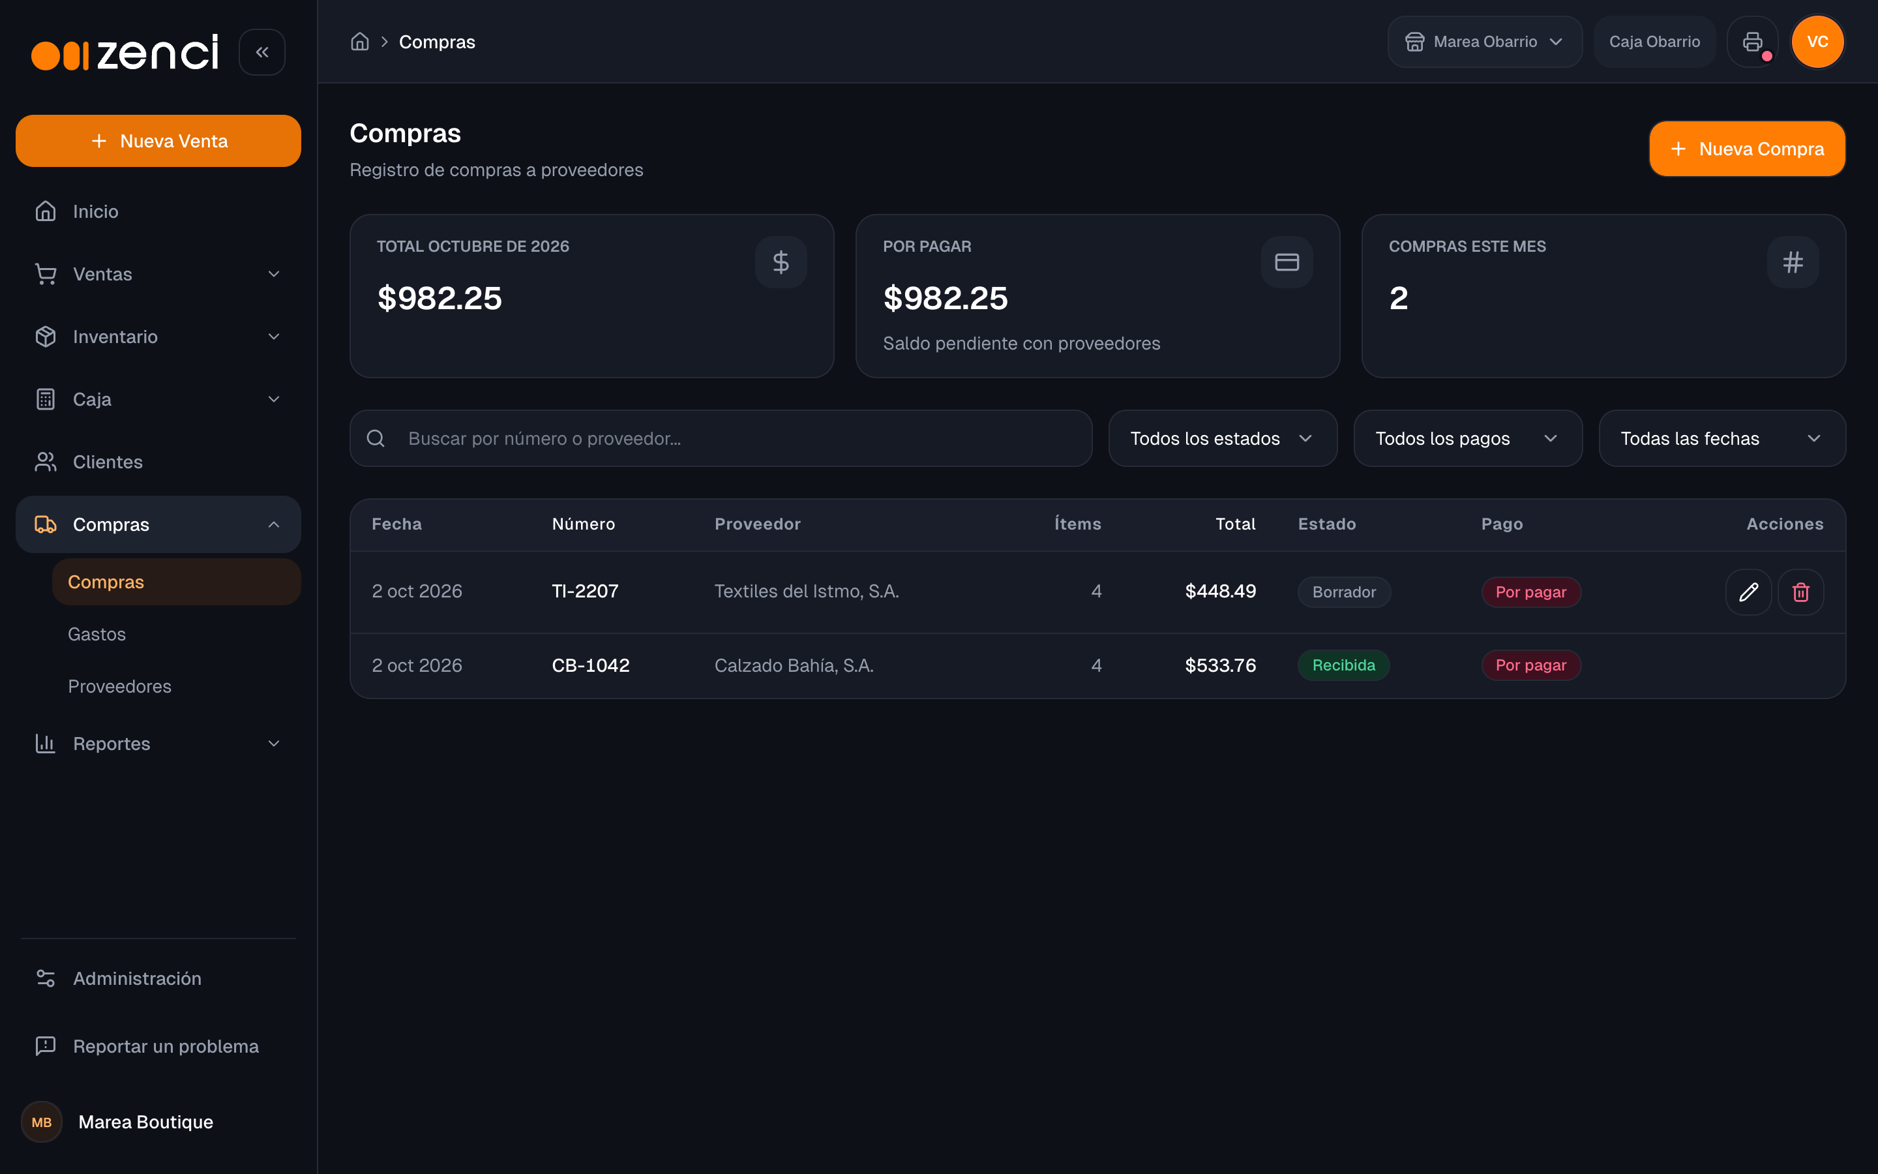This screenshot has width=1878, height=1174.
Task: Expand the Reportes menu
Action: [x=158, y=744]
